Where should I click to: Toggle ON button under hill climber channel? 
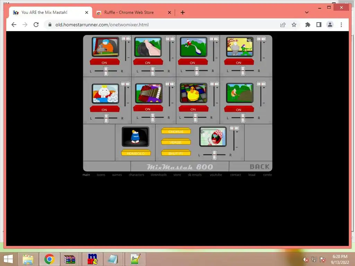pyautogui.click(x=239, y=109)
